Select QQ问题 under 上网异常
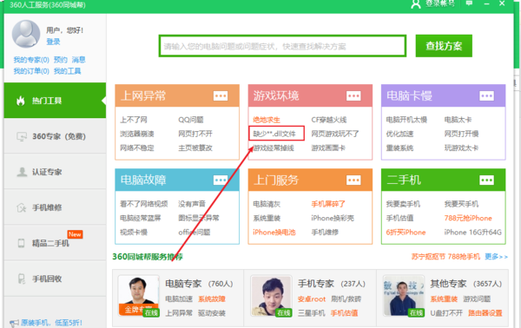This screenshot has width=521, height=328. pos(191,120)
